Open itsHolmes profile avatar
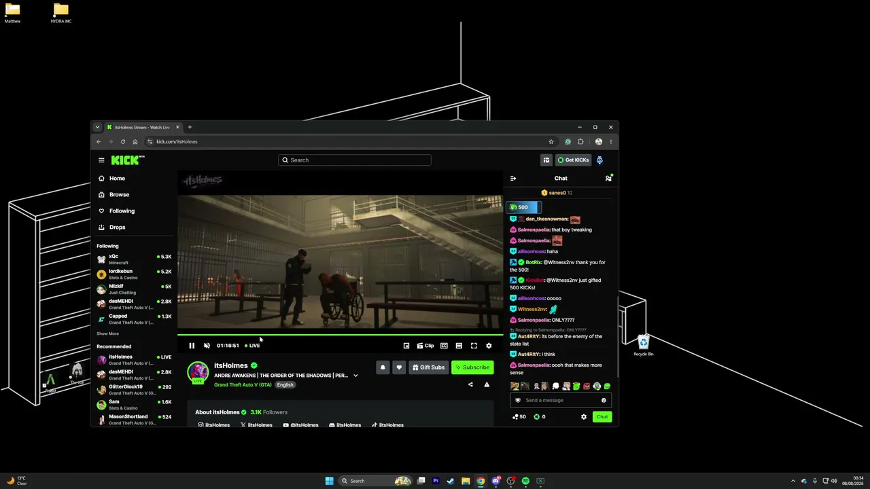 click(x=198, y=372)
